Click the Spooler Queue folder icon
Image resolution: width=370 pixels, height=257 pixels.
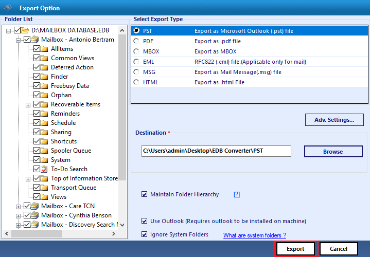click(45, 151)
